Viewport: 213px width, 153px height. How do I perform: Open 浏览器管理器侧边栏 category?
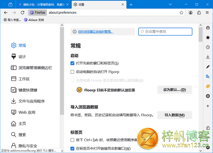coord(32,68)
